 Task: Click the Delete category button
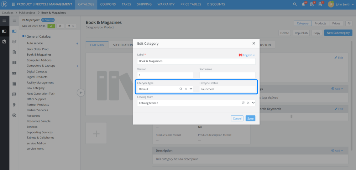[x=284, y=33]
